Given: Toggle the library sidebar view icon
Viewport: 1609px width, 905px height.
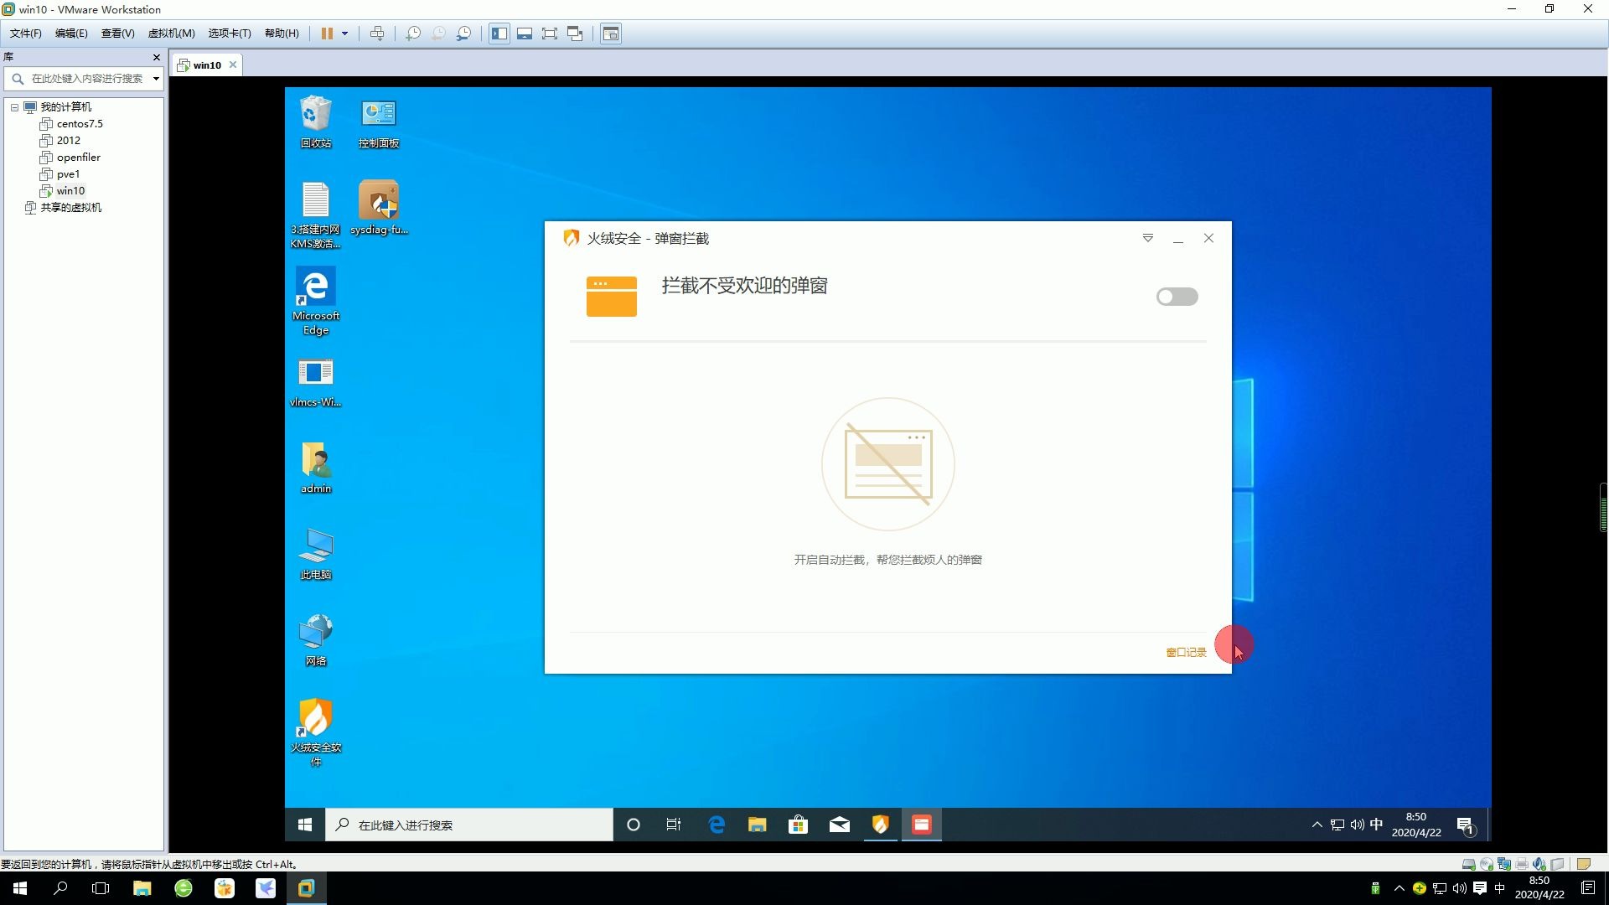Looking at the screenshot, I should [x=499, y=34].
